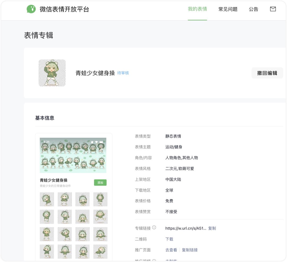Select second sticker in fourth grid row
Screen dimensions: 287x262
[65, 252]
